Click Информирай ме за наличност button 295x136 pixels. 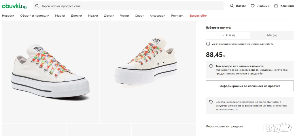pos(249,86)
